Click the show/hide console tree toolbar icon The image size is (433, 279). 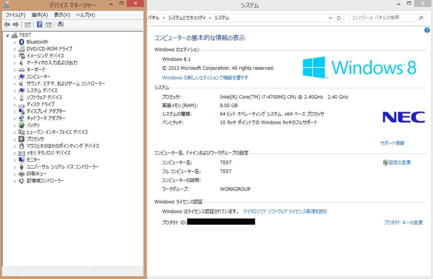click(x=28, y=24)
